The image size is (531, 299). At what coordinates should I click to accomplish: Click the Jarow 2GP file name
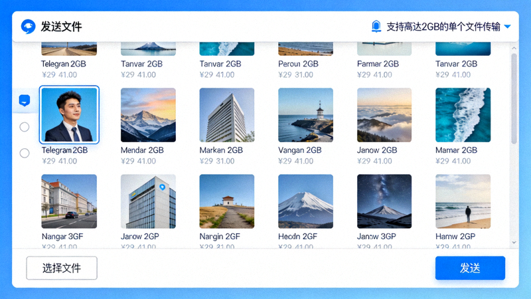[140, 237]
